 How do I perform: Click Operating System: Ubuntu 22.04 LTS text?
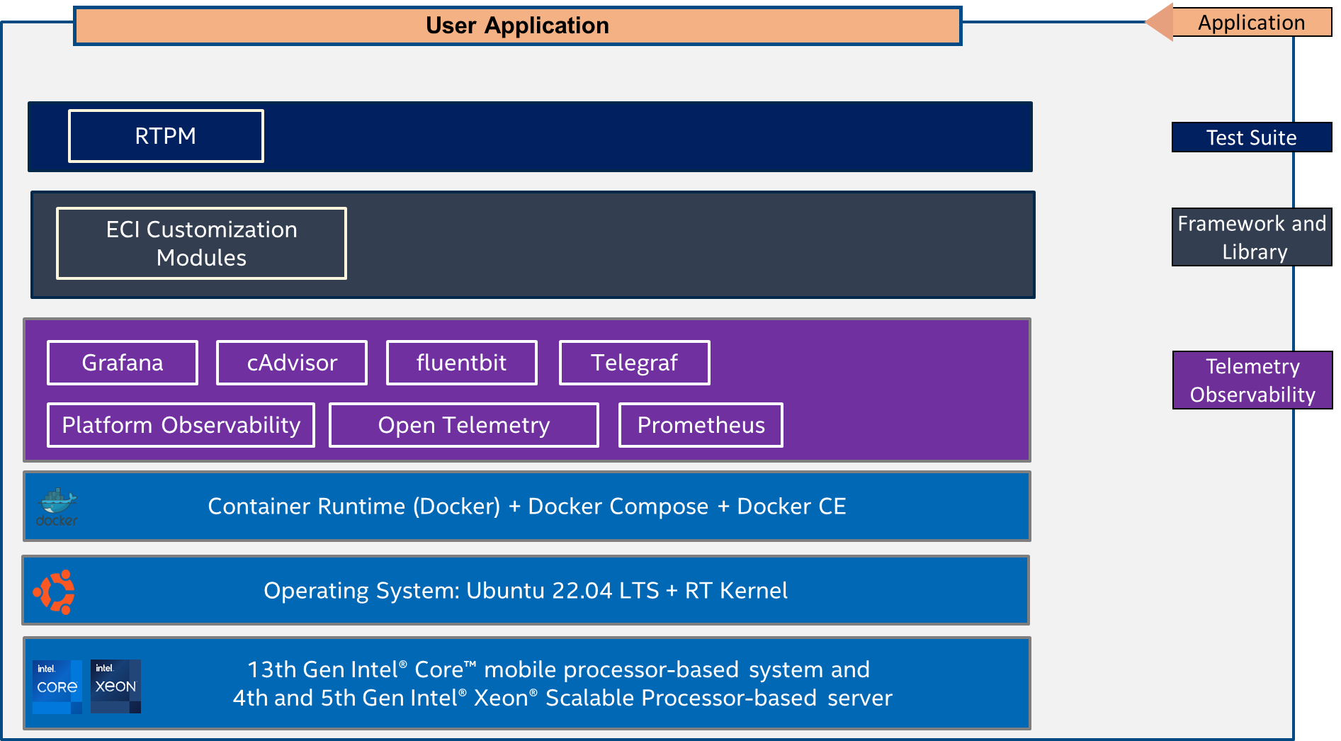click(x=461, y=591)
